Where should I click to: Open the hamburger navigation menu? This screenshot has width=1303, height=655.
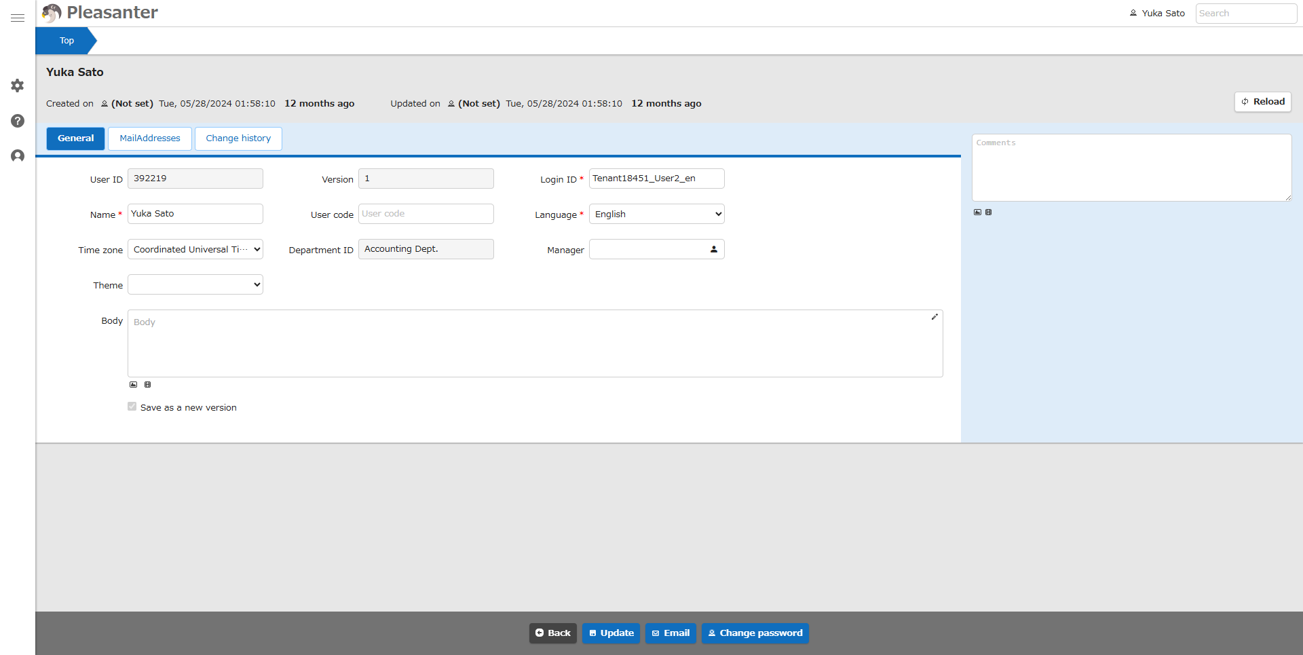tap(18, 18)
